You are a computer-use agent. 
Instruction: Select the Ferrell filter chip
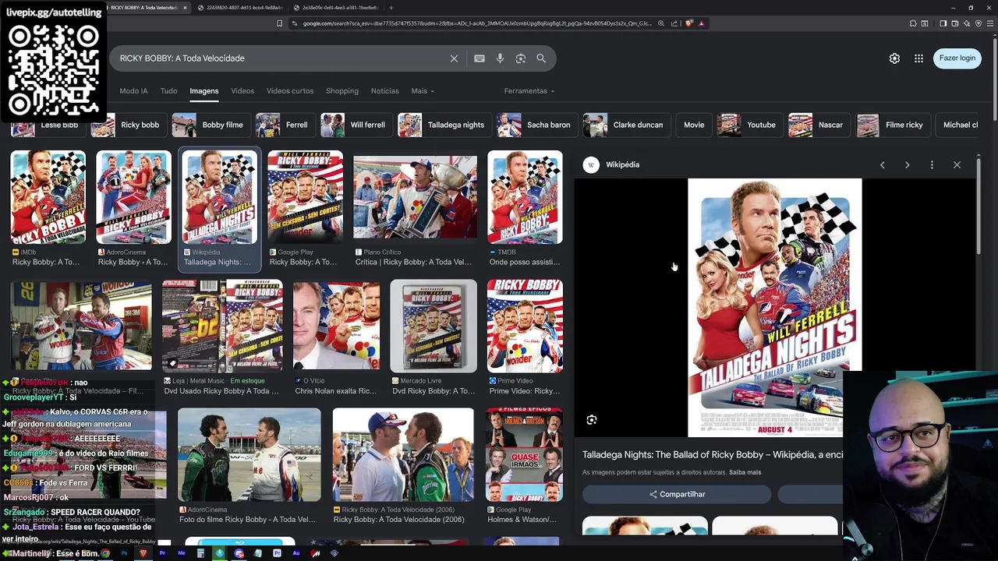coord(285,125)
